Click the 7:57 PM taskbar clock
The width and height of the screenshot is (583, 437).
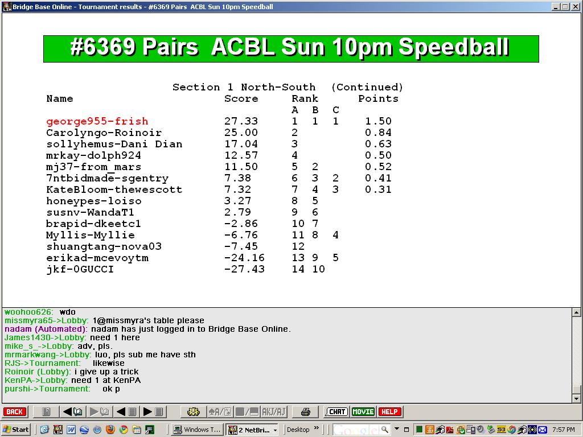click(564, 430)
